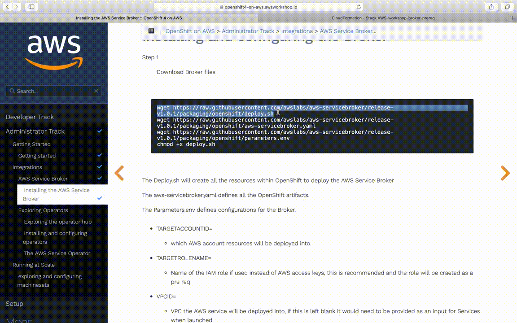Go forward with Safari's forward arrow
Image resolution: width=517 pixels, height=323 pixels.
coord(17,7)
